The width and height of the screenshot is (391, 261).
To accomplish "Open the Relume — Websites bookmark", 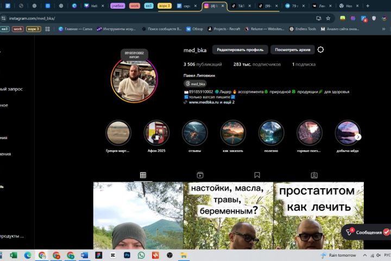I will click(x=264, y=29).
